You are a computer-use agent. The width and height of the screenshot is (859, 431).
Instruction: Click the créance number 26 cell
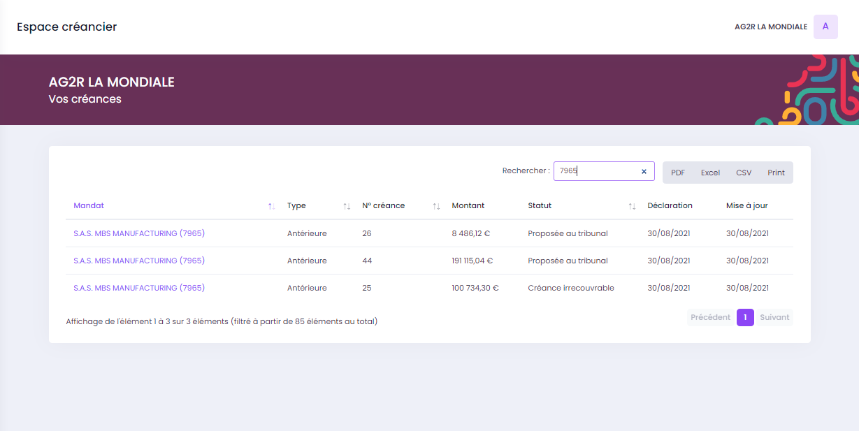tap(367, 233)
